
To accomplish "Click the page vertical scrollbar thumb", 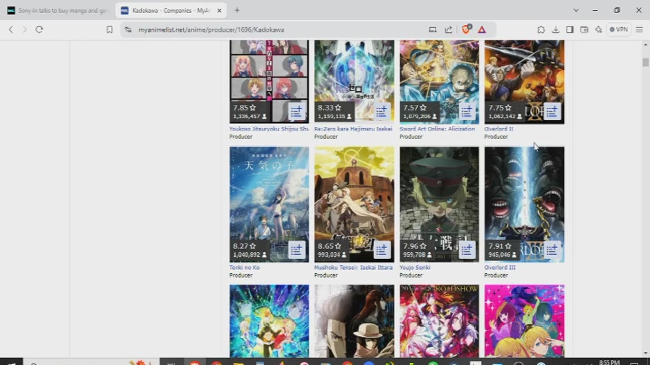I will click(x=645, y=62).
